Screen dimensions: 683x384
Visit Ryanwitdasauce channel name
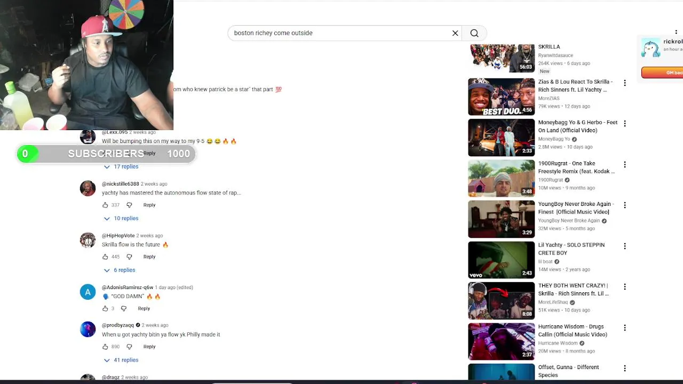[555, 55]
